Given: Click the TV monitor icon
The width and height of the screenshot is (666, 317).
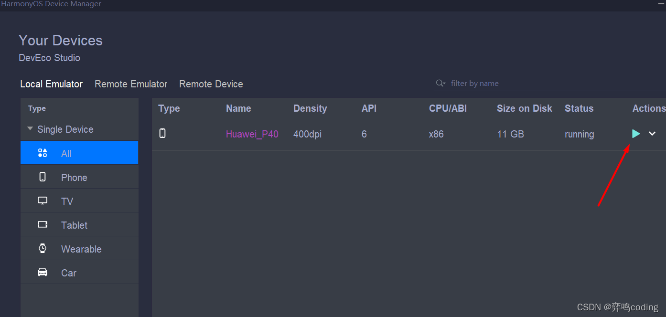Looking at the screenshot, I should [43, 201].
